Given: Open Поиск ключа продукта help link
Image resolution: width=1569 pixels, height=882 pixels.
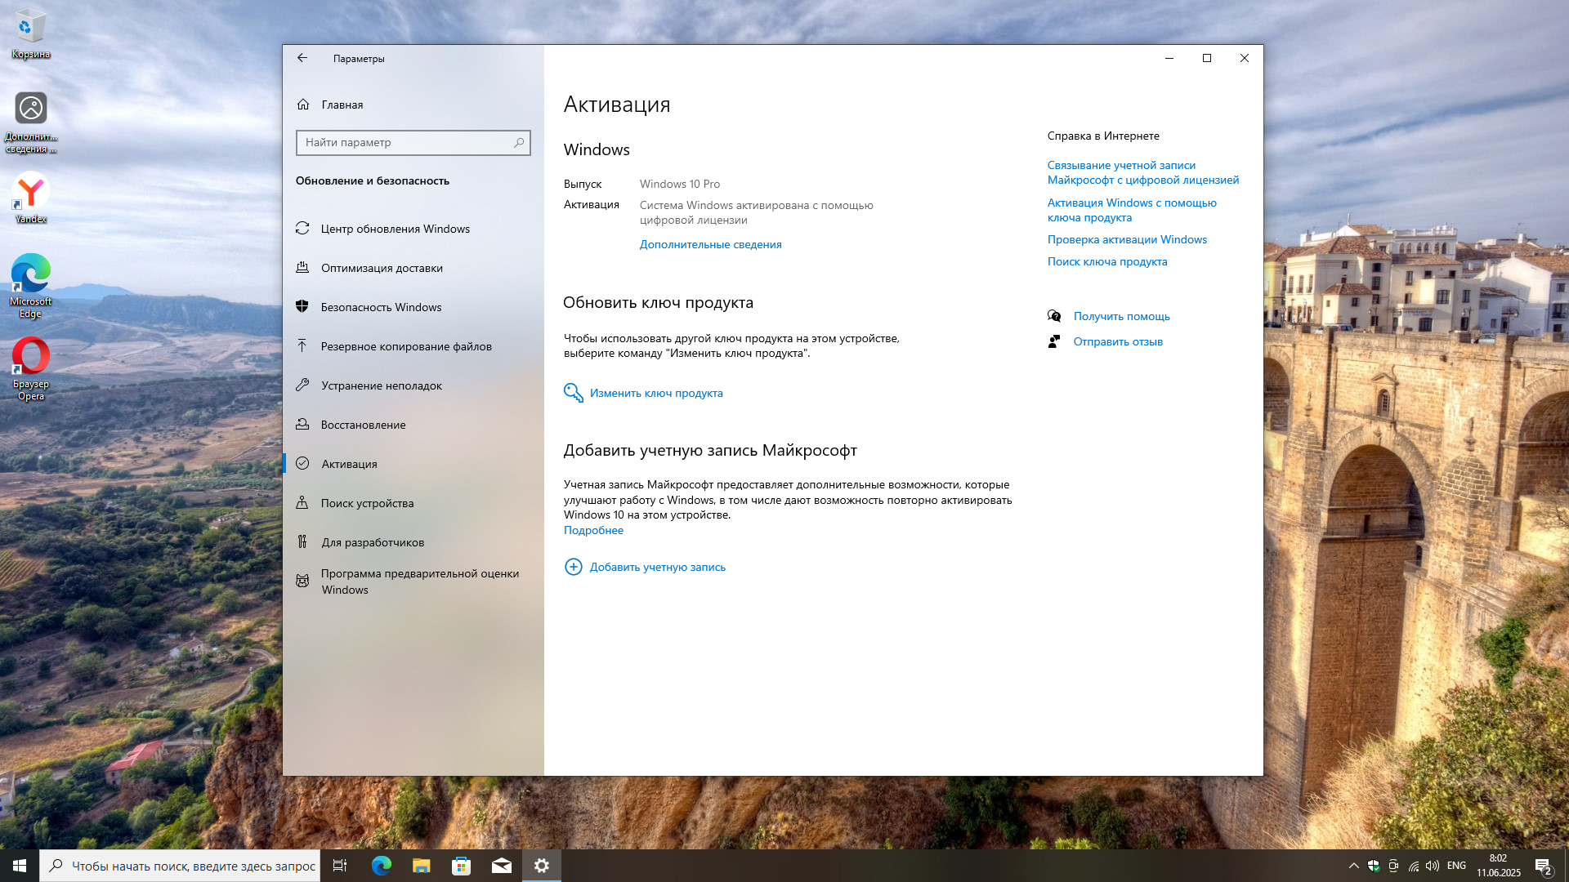Looking at the screenshot, I should (x=1107, y=261).
